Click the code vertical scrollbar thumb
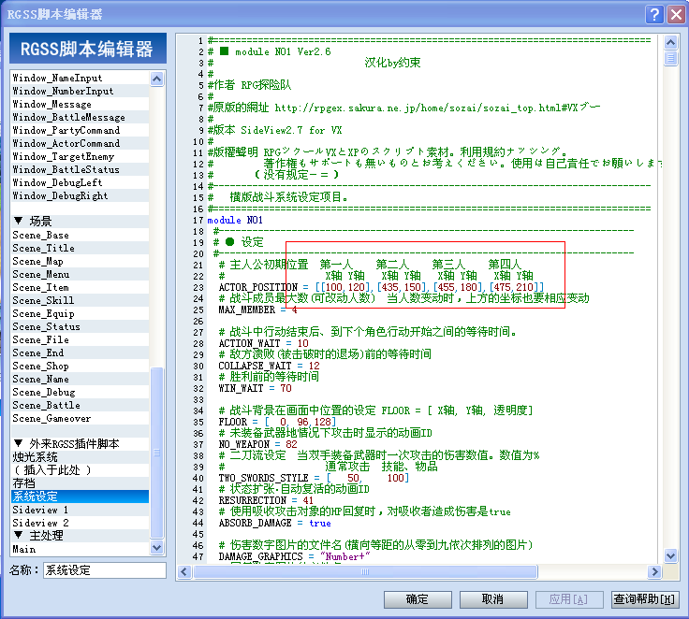 pyautogui.click(x=670, y=58)
